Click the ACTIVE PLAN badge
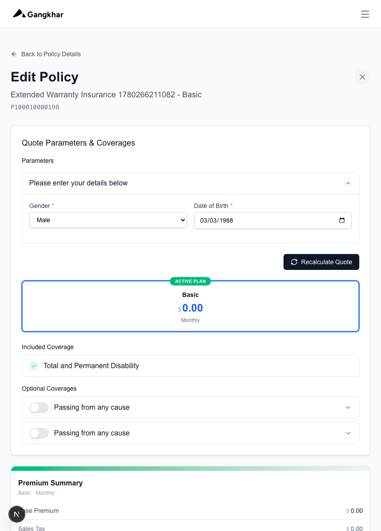The width and height of the screenshot is (381, 531). (x=190, y=281)
